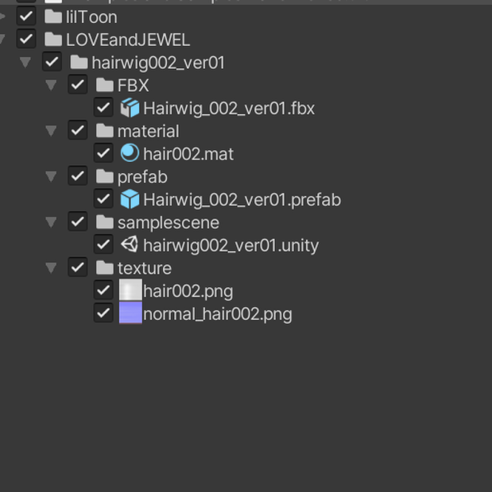Uncheck the hair002.mat checkbox

coord(103,153)
